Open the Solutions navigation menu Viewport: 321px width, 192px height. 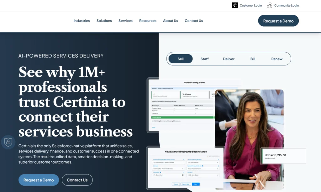pyautogui.click(x=104, y=21)
